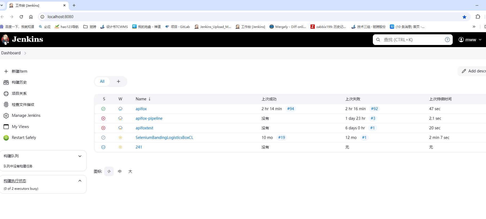Click the Manage Jenkins gear icon
This screenshot has height=219, width=486.
pos(6,116)
